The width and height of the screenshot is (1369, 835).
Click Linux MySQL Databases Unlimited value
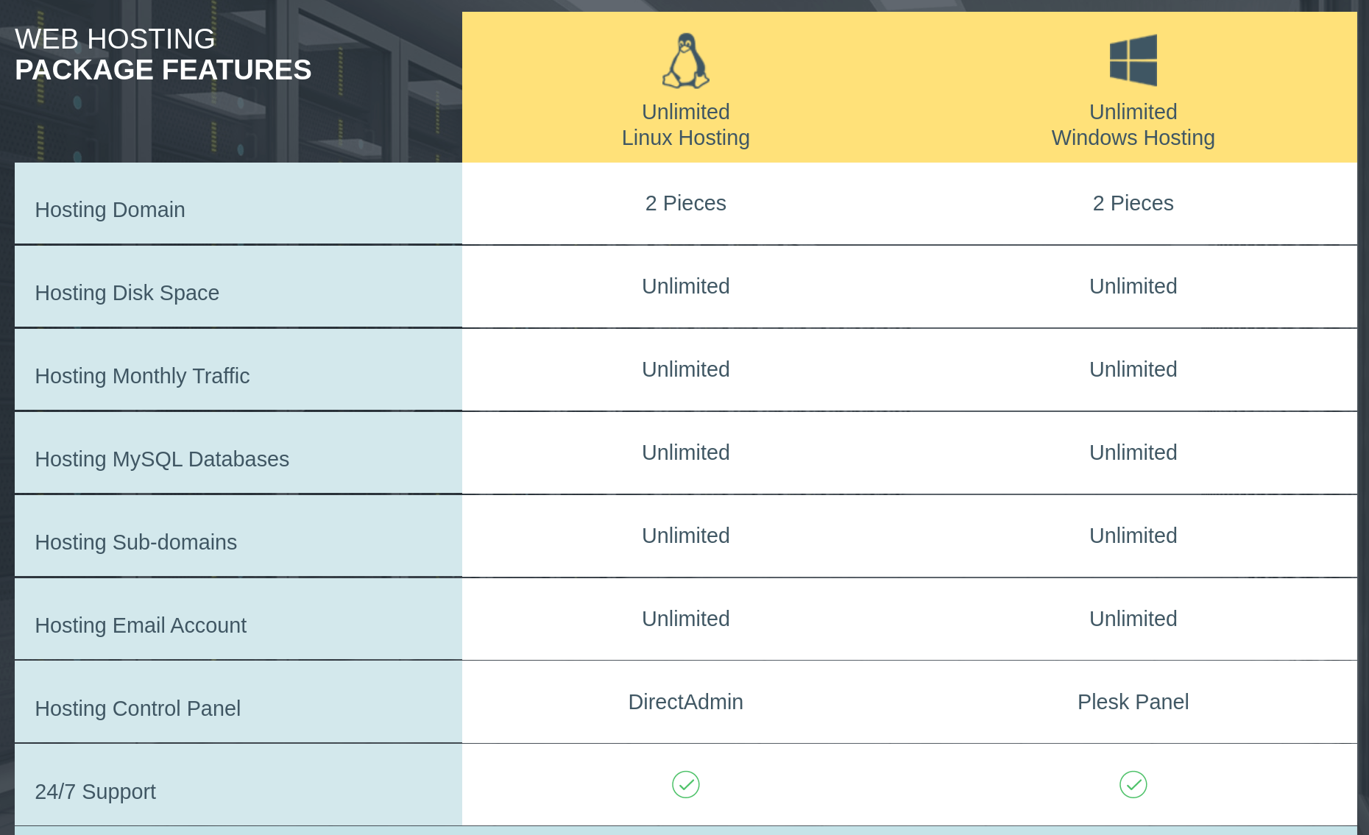685,452
